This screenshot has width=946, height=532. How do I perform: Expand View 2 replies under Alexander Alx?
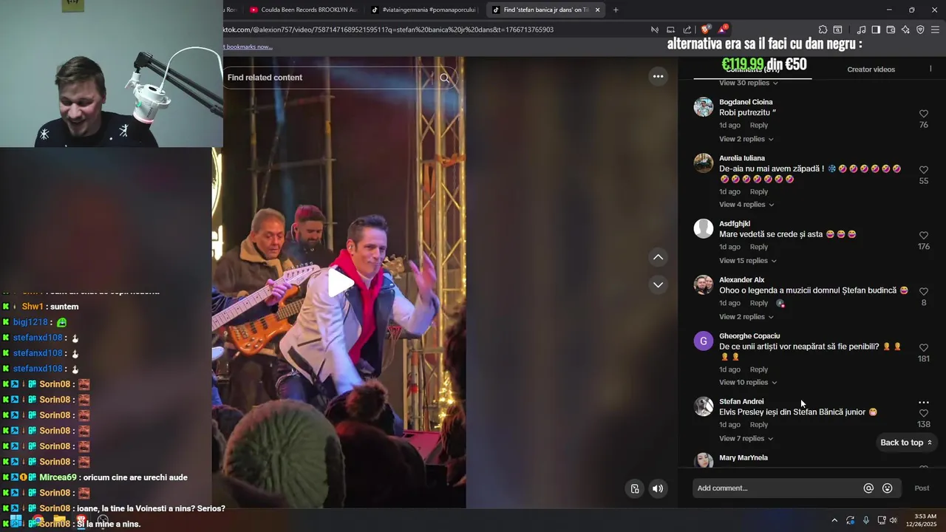tap(746, 317)
